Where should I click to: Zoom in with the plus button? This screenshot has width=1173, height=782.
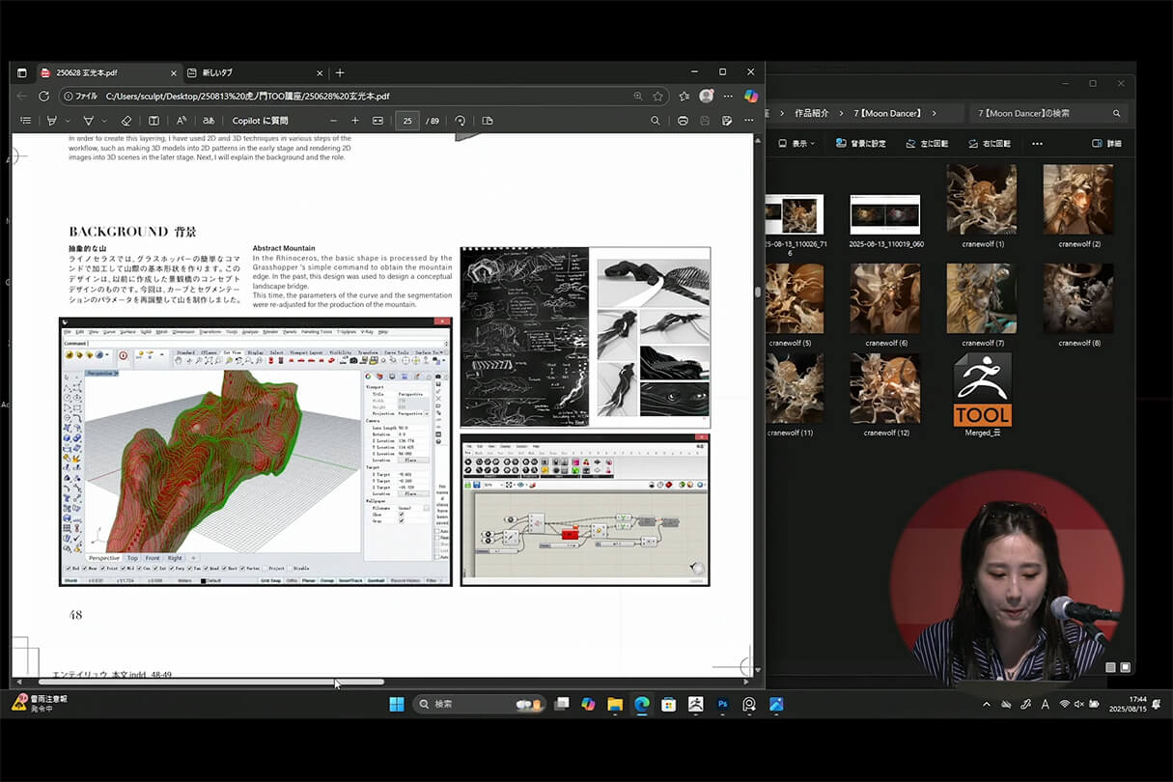tap(355, 121)
